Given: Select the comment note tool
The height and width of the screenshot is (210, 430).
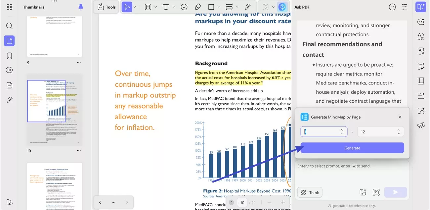Looking at the screenshot, I should (x=184, y=7).
